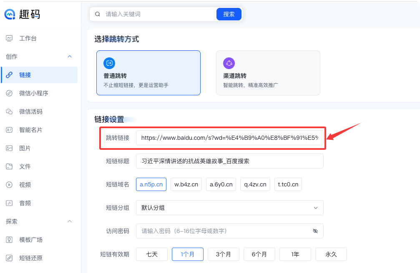Open the 短链分组 dropdown
The width and height of the screenshot is (420, 273).
pos(230,208)
